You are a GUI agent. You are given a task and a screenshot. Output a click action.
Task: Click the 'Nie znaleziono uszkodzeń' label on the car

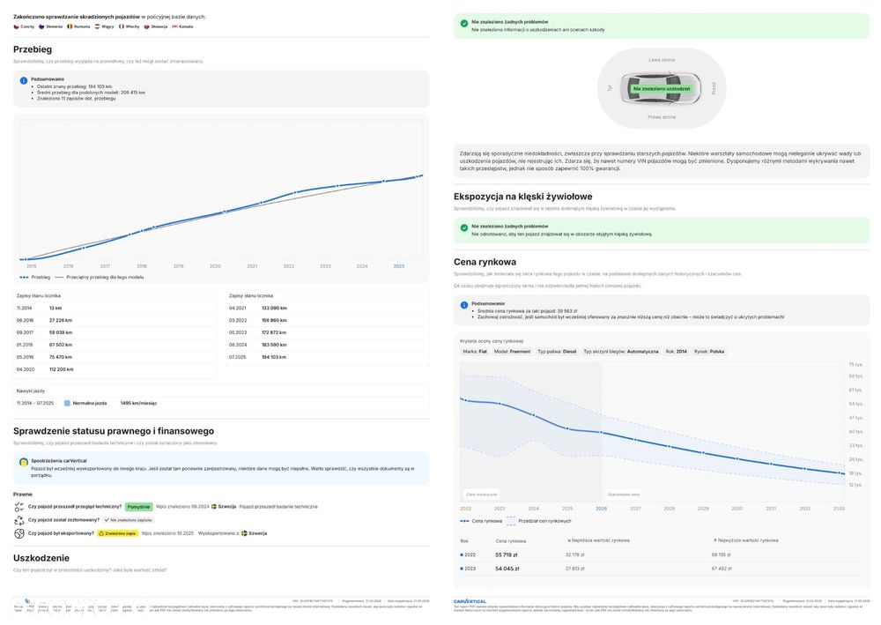coord(662,89)
